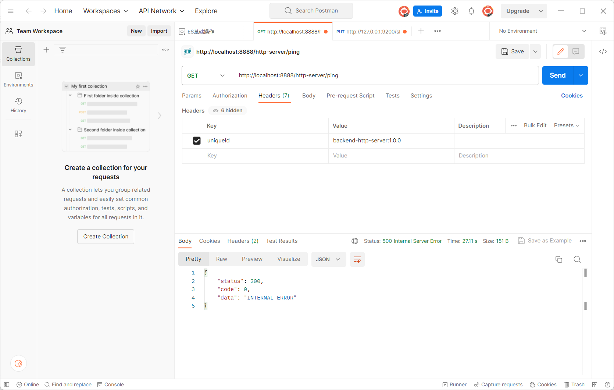Open the Runner in status bar

pyautogui.click(x=454, y=384)
